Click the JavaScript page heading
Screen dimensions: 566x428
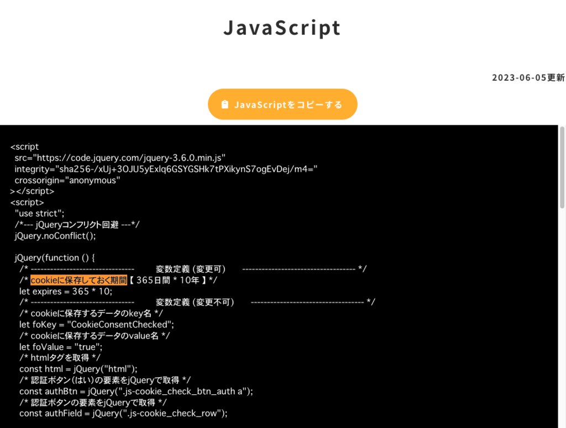coord(282,28)
